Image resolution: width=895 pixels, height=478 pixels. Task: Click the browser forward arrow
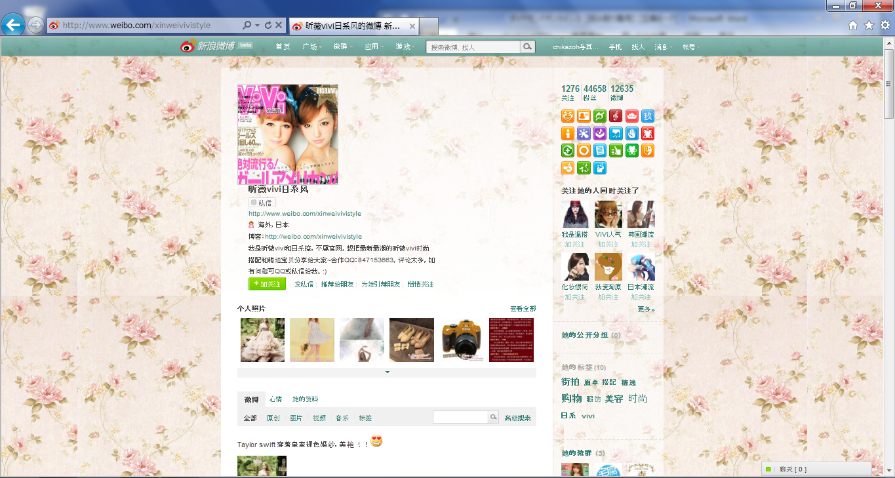click(36, 25)
